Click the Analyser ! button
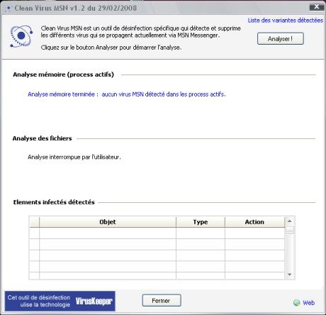This screenshot has width=326, height=315. coord(281,38)
